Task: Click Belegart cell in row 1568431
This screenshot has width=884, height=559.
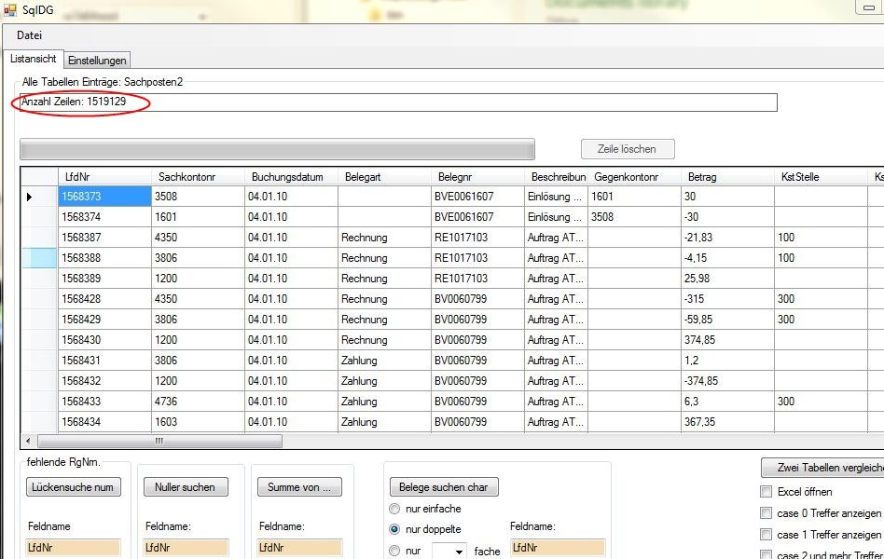Action: (x=384, y=360)
